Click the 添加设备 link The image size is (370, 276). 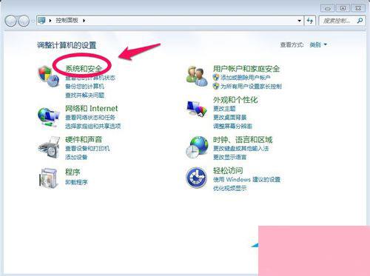pyautogui.click(x=76, y=157)
